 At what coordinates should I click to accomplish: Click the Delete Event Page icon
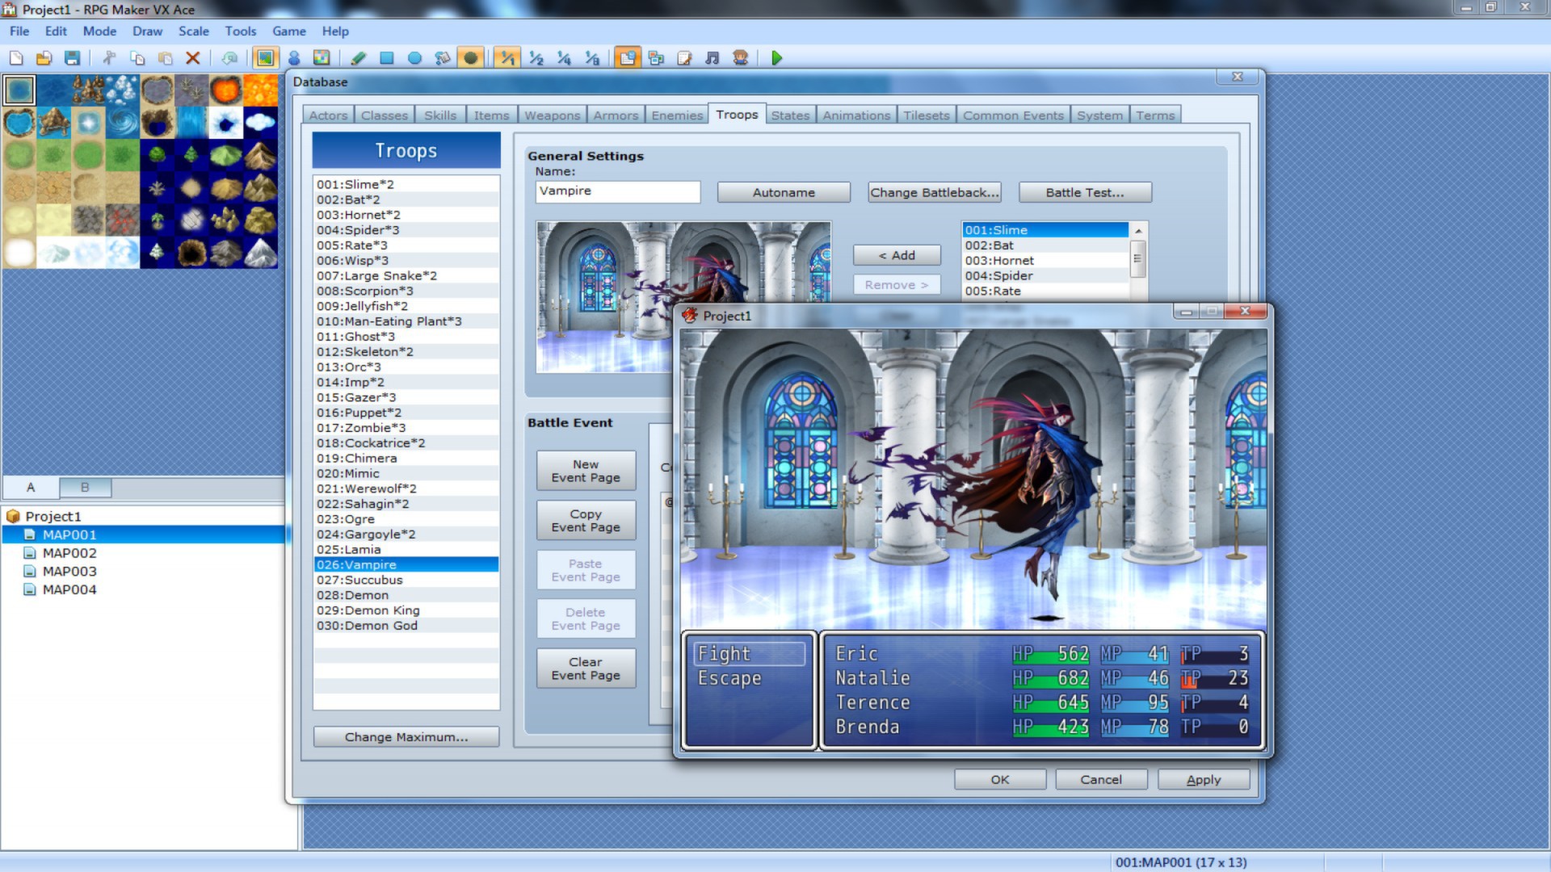(x=585, y=618)
